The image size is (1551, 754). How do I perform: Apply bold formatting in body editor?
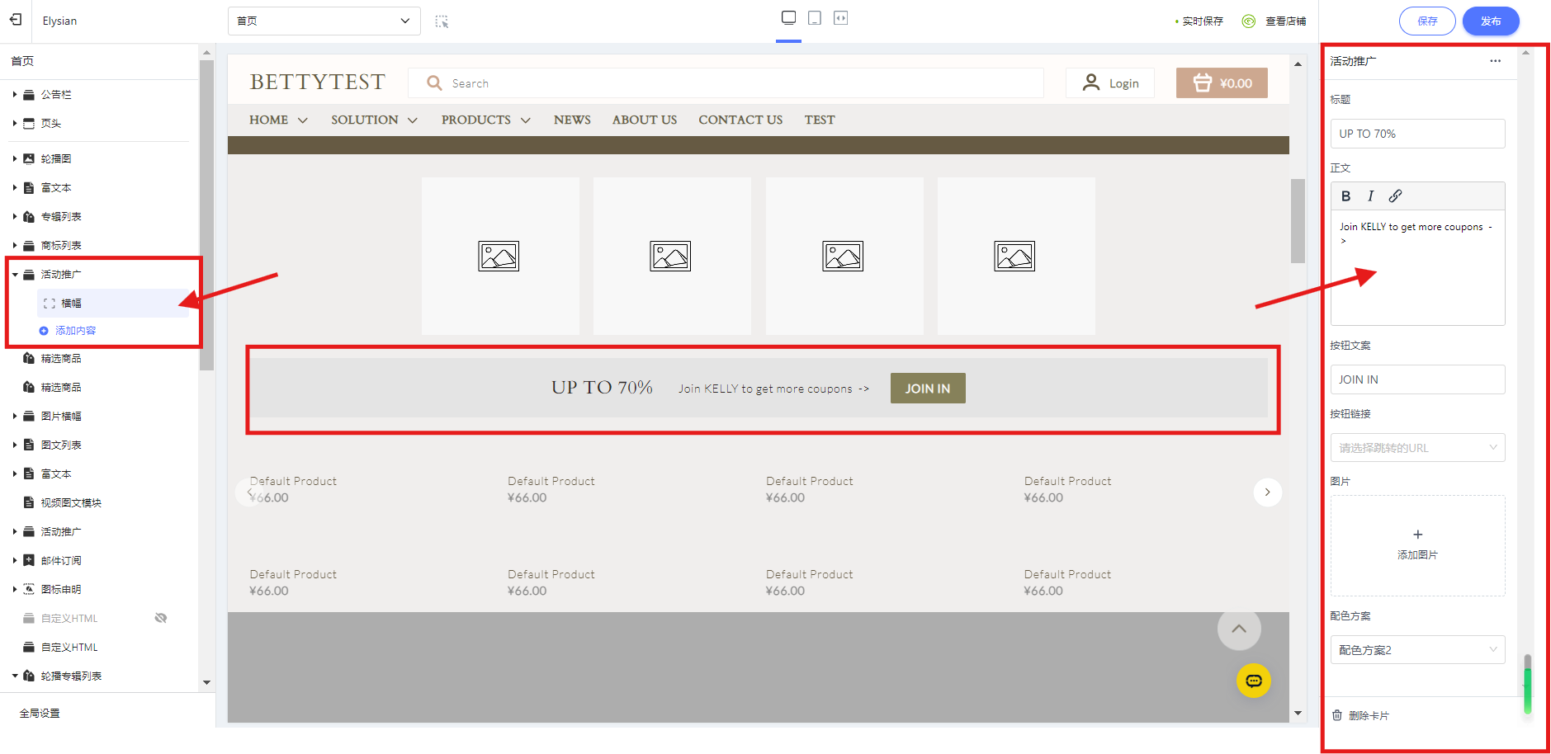pos(1345,196)
